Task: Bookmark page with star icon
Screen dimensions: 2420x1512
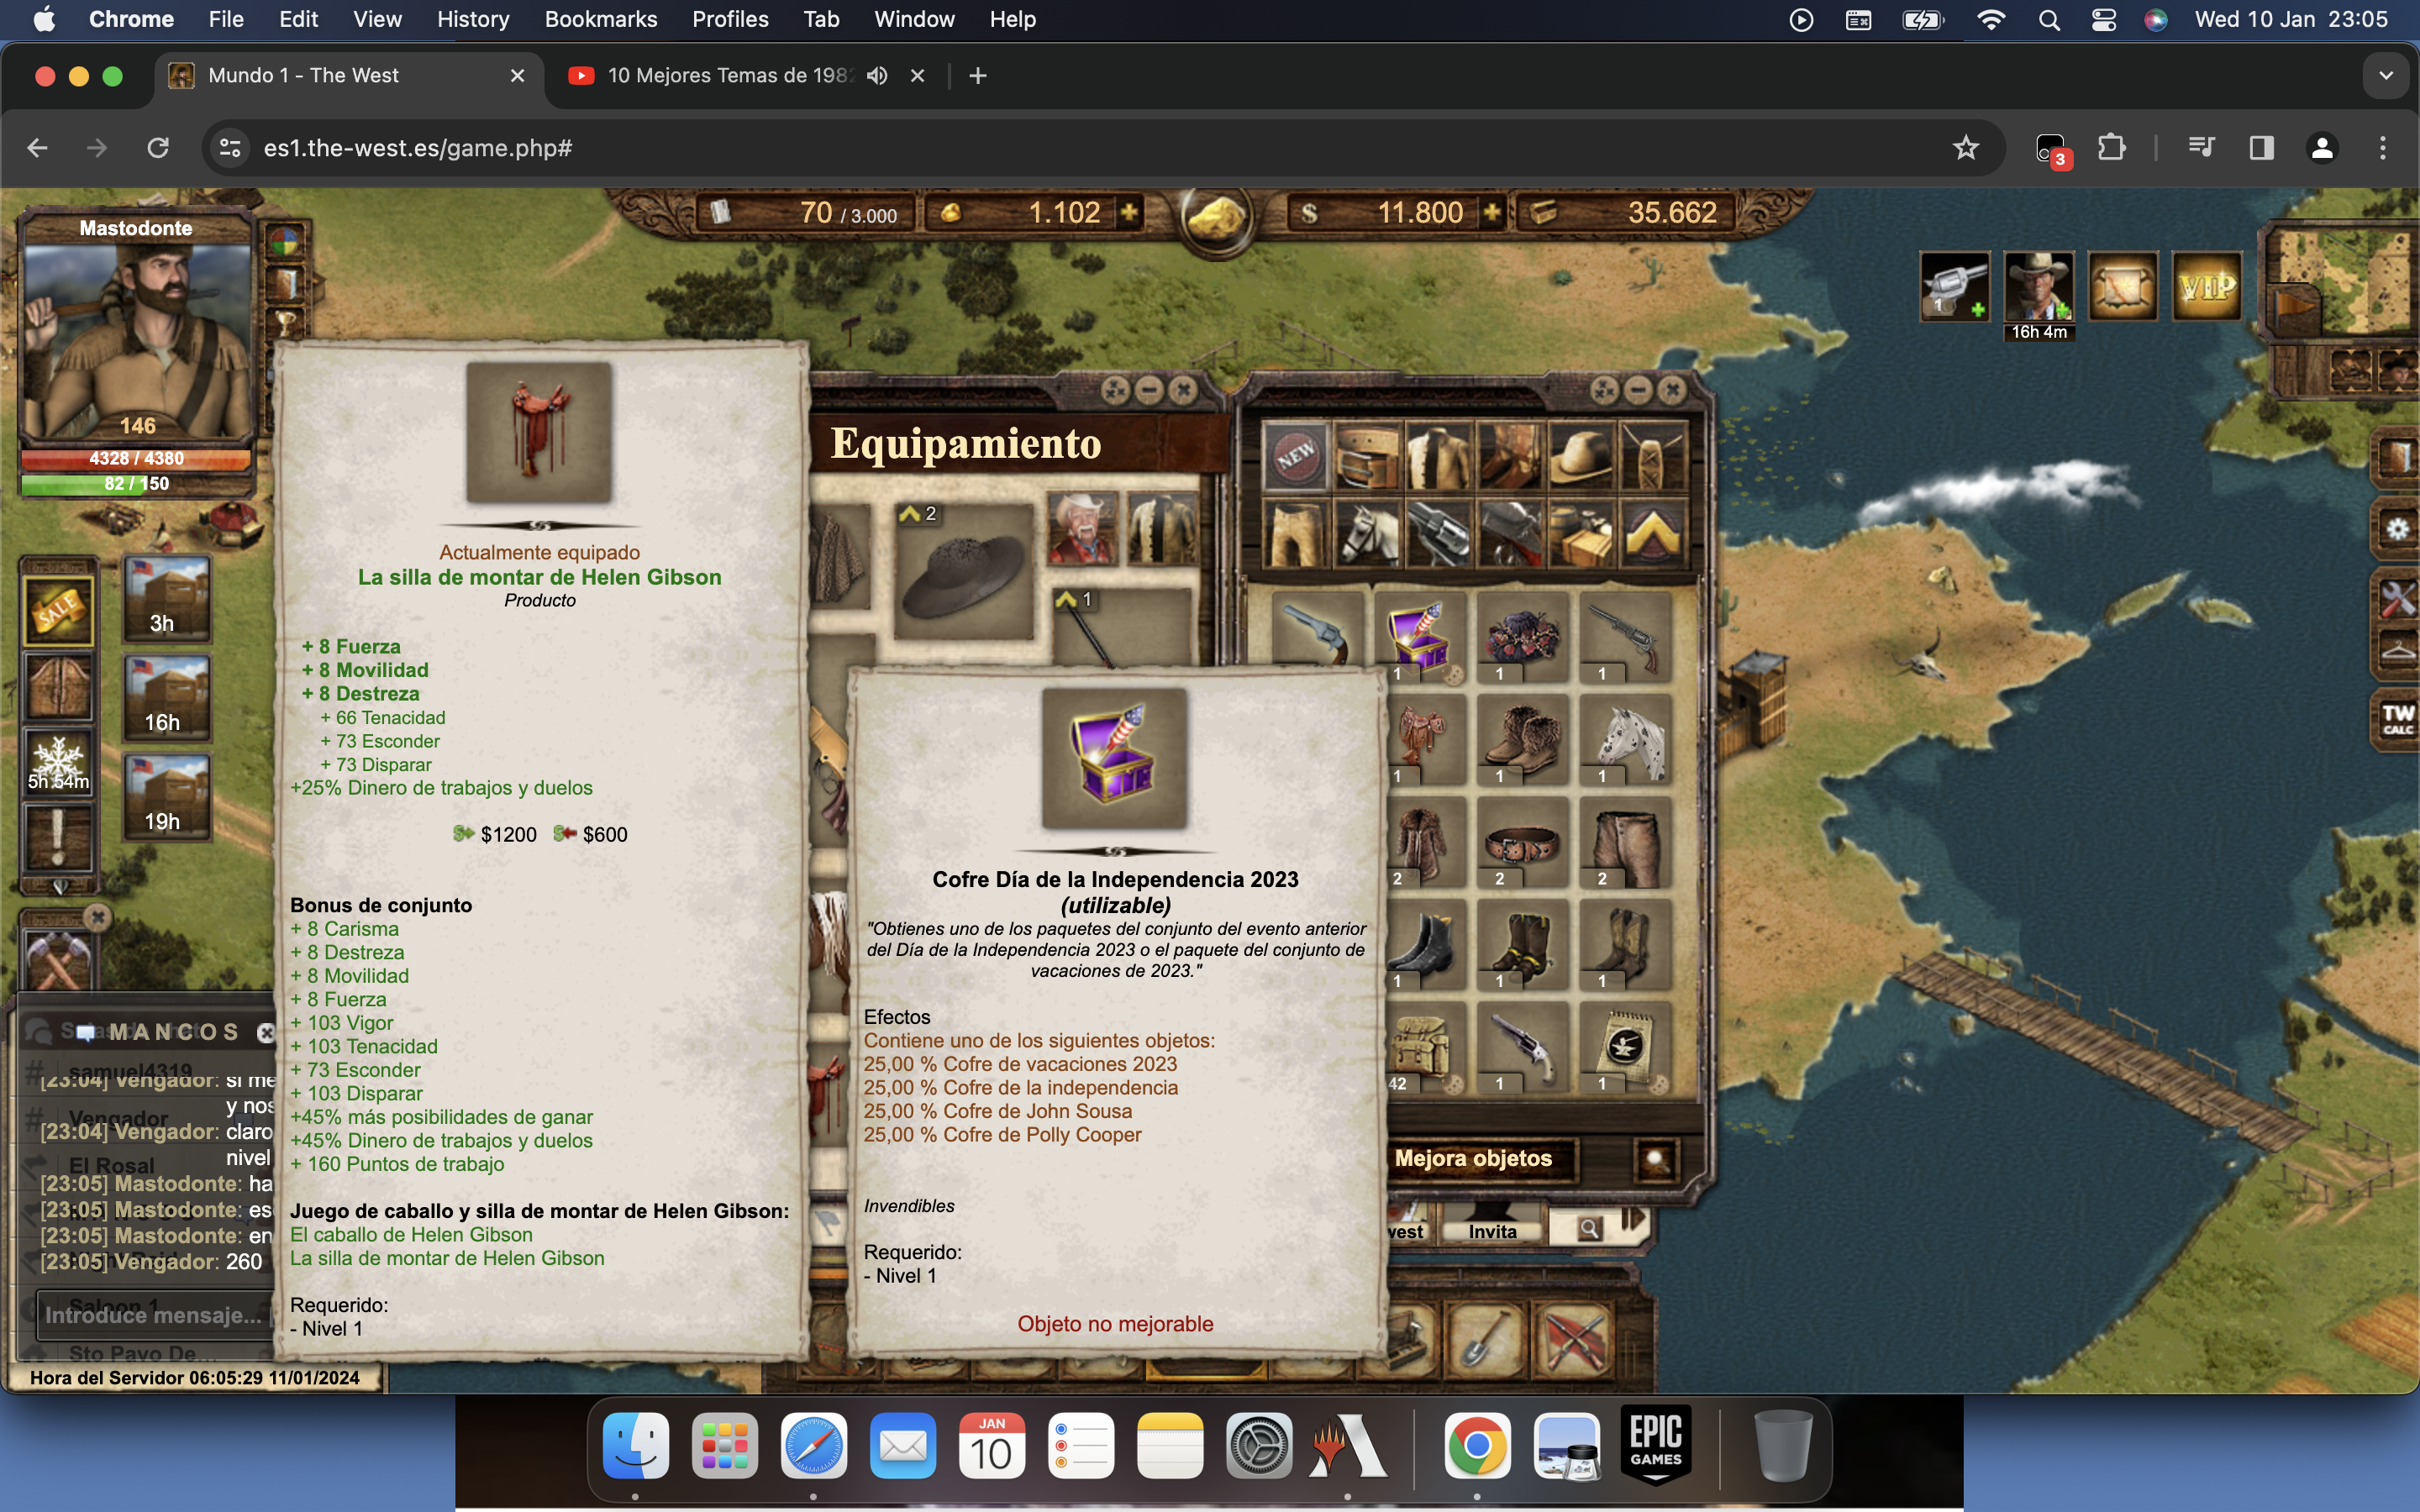Action: (x=1965, y=148)
